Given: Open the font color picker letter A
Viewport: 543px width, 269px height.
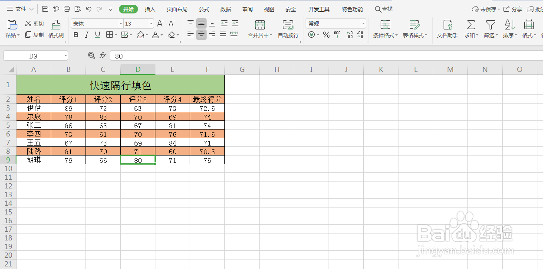Looking at the screenshot, I should 155,35.
